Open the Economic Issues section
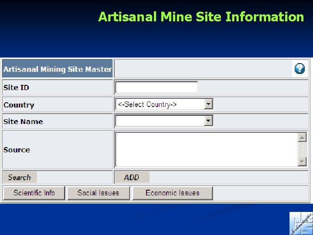The image size is (313, 235). pyautogui.click(x=173, y=193)
